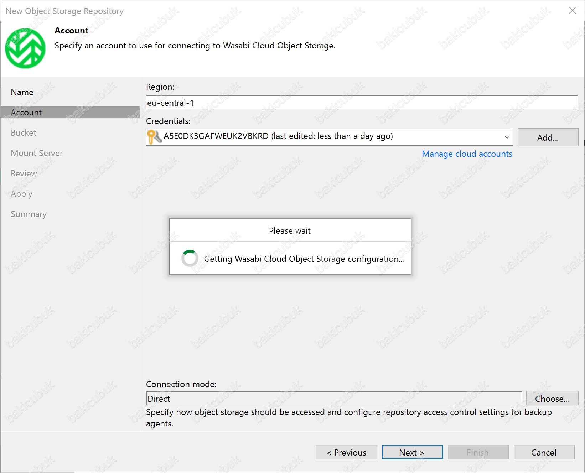Expand the Credentials dropdown arrow
Screen dimensions: 585x473
click(x=507, y=137)
